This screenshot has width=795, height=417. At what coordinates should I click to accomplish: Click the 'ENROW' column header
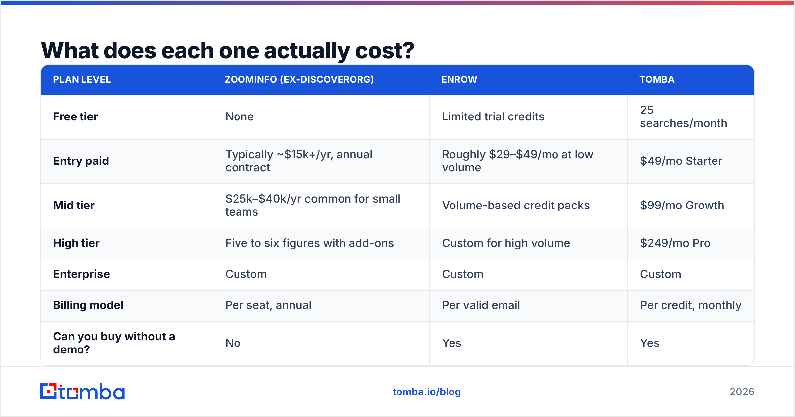pos(459,79)
